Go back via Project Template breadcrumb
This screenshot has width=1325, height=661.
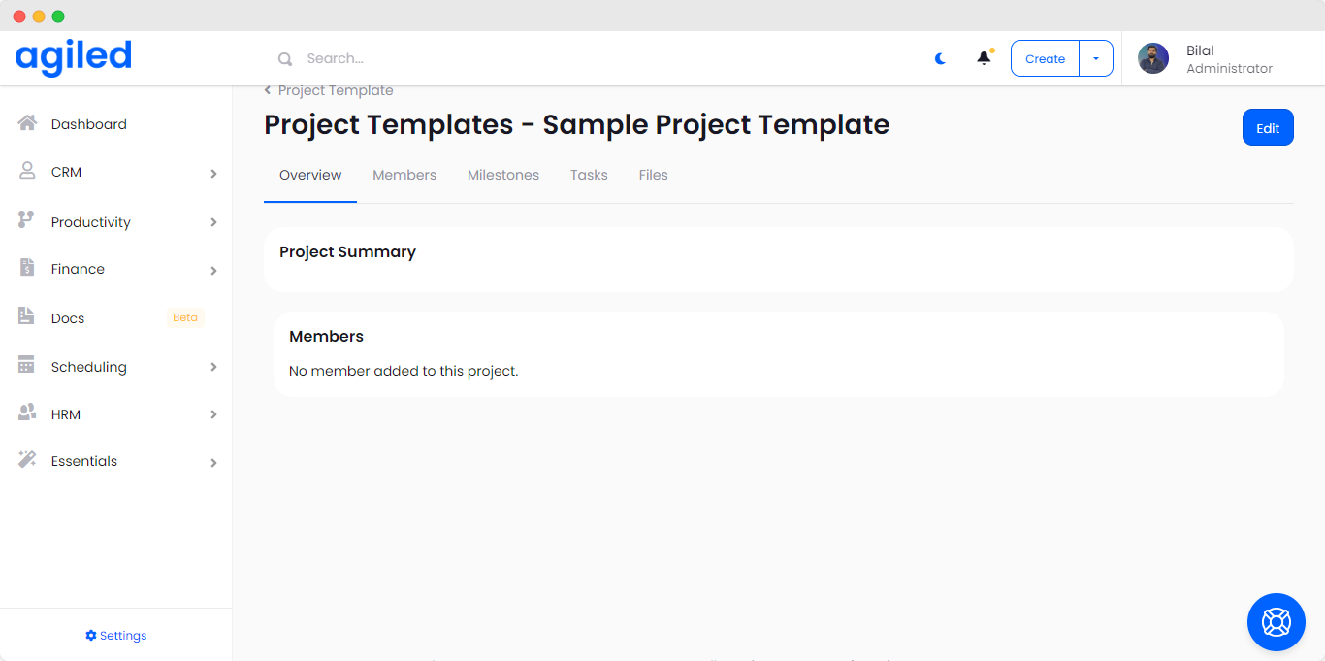pos(335,90)
